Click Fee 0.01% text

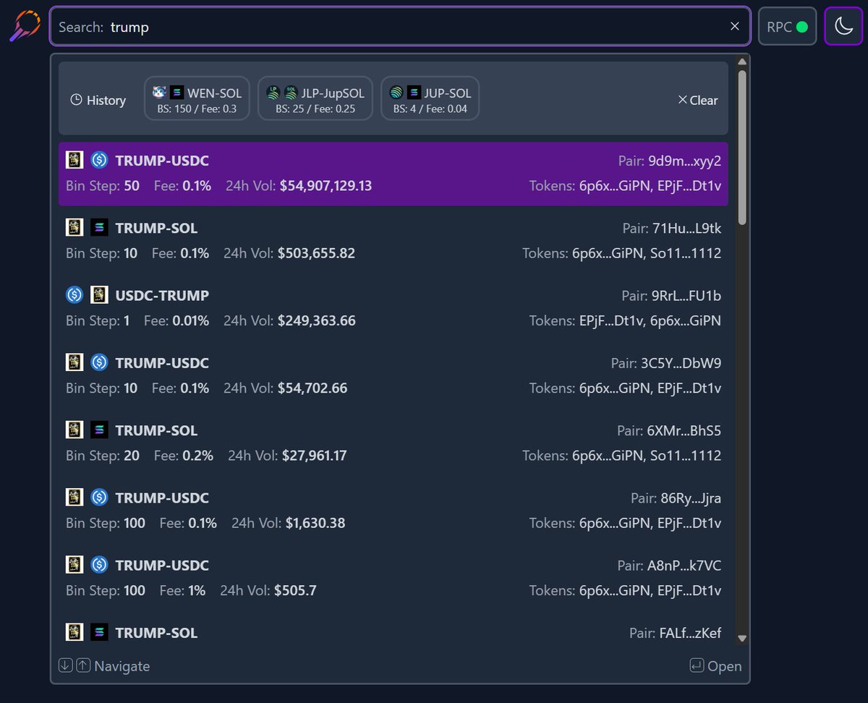(x=176, y=320)
